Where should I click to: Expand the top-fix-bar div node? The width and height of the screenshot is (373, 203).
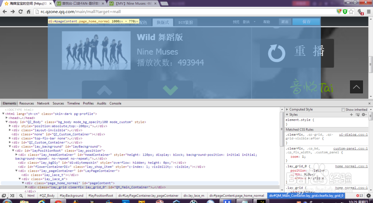click(x=10, y=138)
